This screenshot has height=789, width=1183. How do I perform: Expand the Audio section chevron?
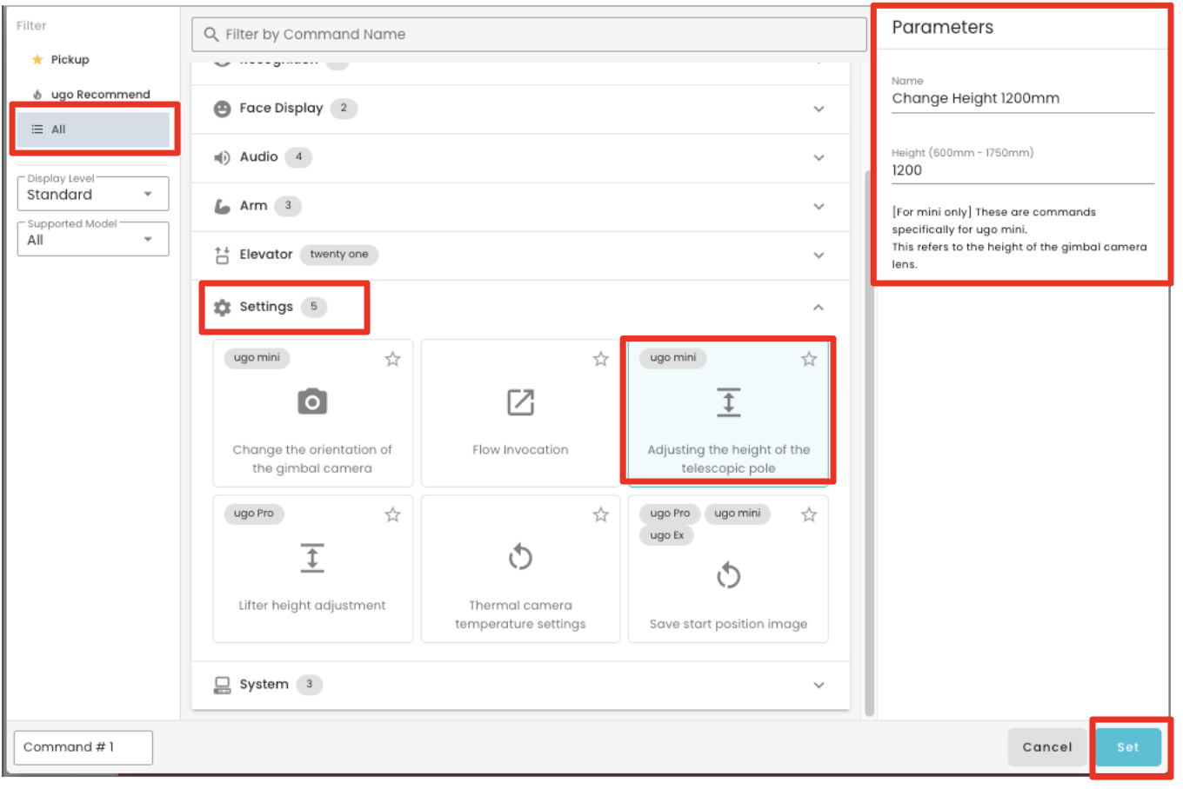tap(819, 158)
